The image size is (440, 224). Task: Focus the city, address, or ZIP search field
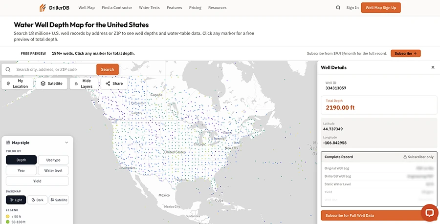pyautogui.click(x=49, y=69)
